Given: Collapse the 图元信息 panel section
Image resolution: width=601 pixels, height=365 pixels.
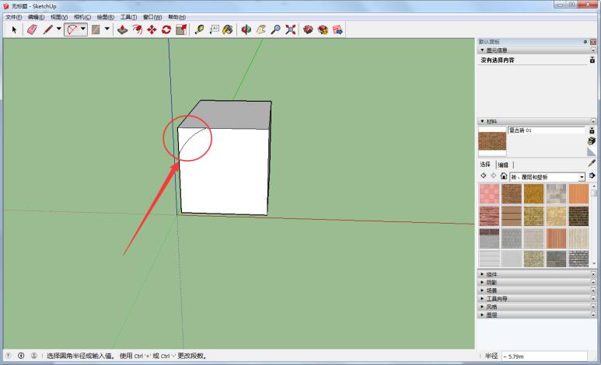Looking at the screenshot, I should [482, 50].
